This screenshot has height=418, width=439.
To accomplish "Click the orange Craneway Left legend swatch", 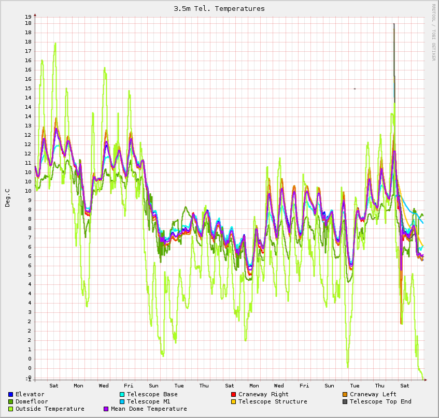I will tap(345, 395).
